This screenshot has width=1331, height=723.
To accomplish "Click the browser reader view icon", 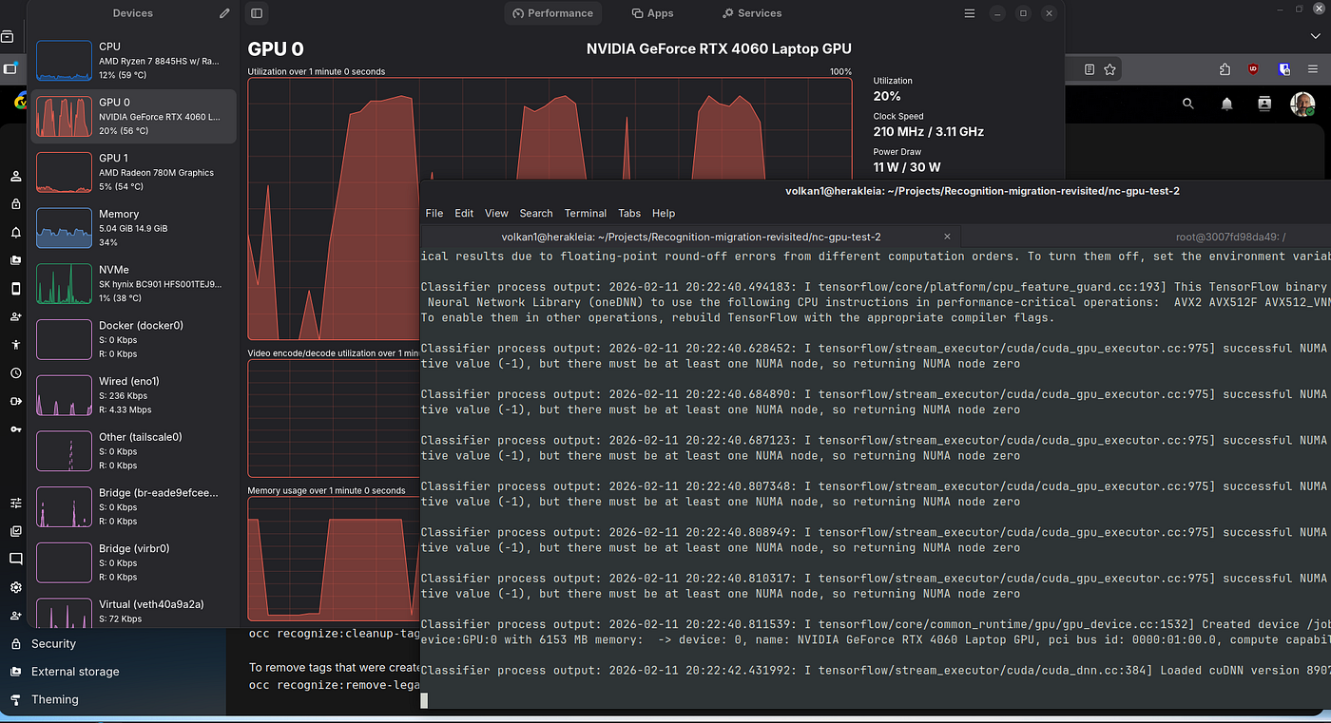I will (1090, 69).
